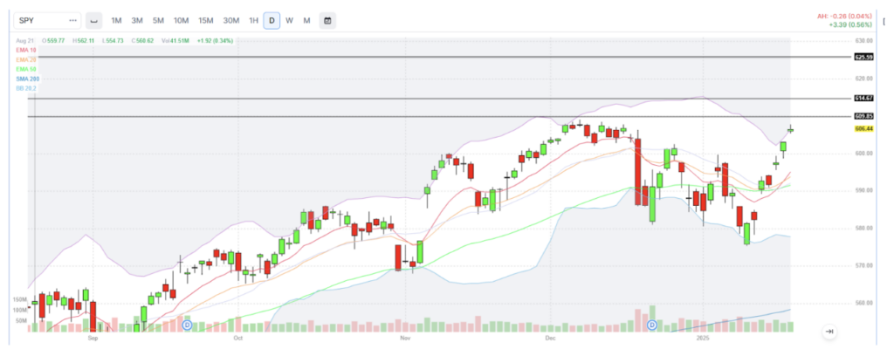Open the calendar date picker icon
Viewport: 894px width, 356px height.
(x=327, y=21)
